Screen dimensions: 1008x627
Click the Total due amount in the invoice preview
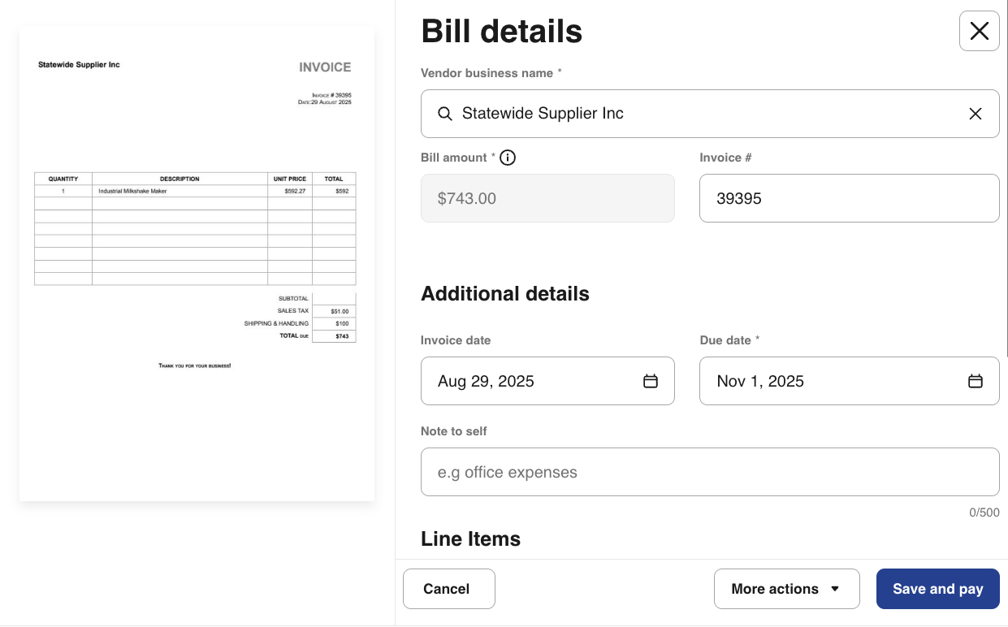[x=342, y=335]
